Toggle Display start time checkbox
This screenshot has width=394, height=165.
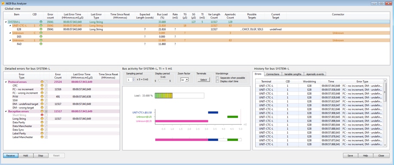click(x=217, y=81)
